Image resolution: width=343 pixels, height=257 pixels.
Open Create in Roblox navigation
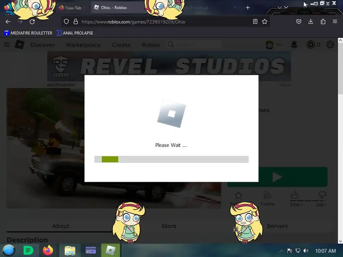coord(121,45)
